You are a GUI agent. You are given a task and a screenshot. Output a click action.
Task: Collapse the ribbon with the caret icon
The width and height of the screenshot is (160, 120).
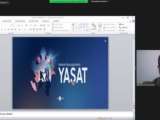click(x=131, y=21)
